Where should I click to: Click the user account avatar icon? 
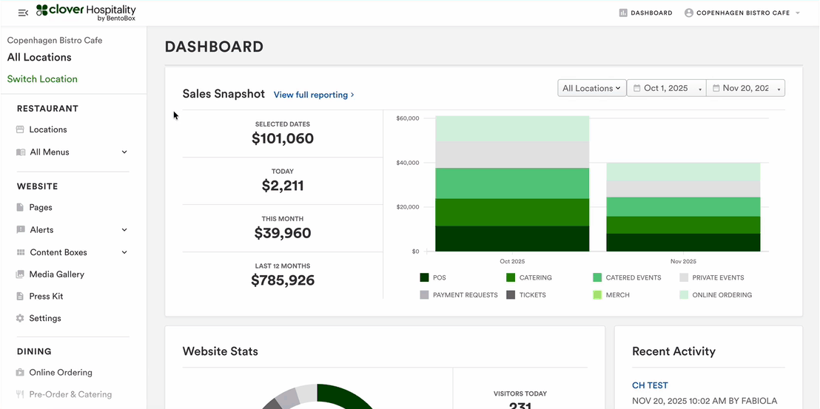point(689,13)
